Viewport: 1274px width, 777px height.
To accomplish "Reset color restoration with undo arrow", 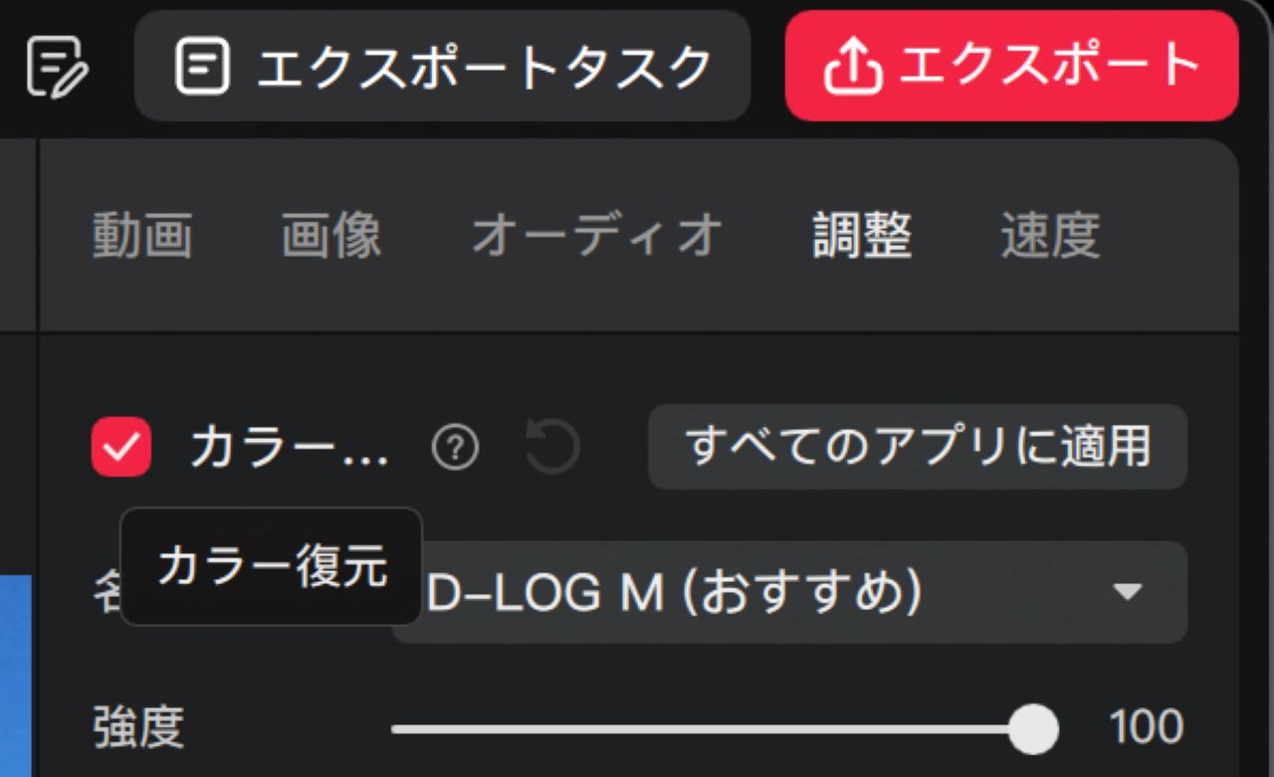I will coord(552,448).
